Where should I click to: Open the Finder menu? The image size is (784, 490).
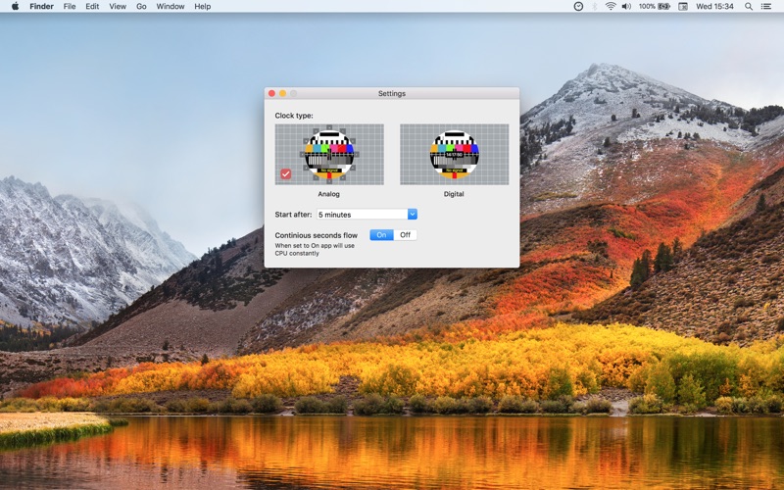coord(41,6)
